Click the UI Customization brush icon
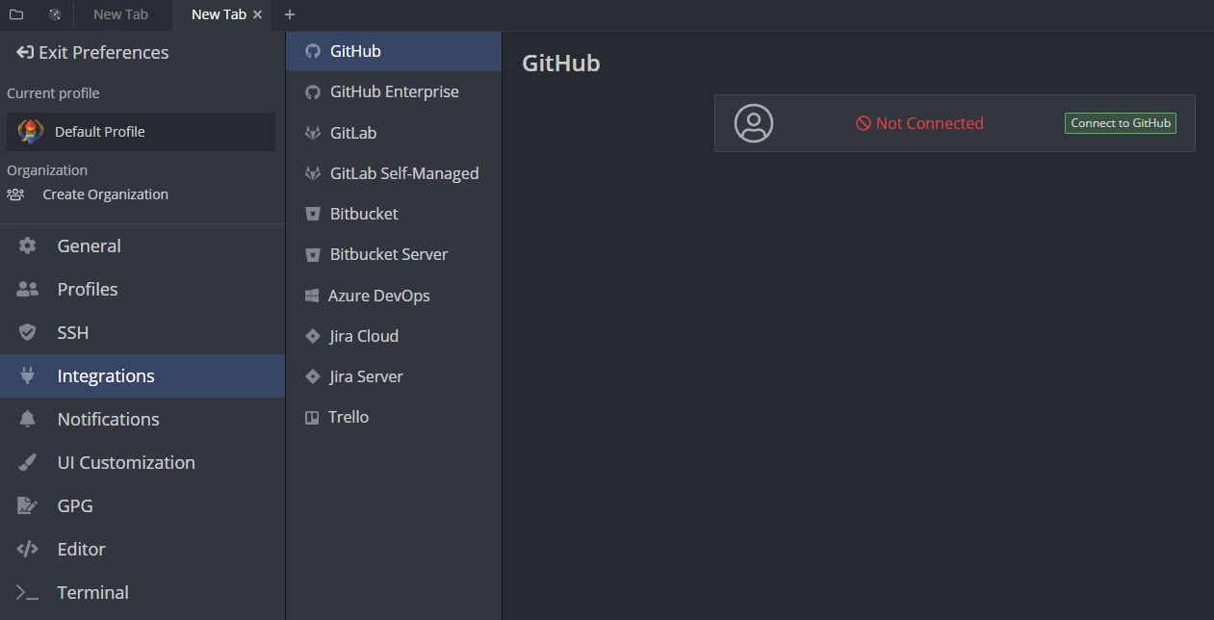 tap(28, 462)
